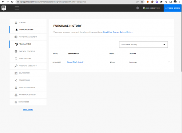Open the Parental Controls section
The height and width of the screenshot is (133, 182).
tap(28, 51)
